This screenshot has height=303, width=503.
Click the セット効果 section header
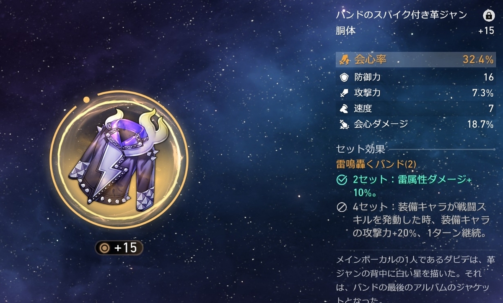pyautogui.click(x=360, y=149)
